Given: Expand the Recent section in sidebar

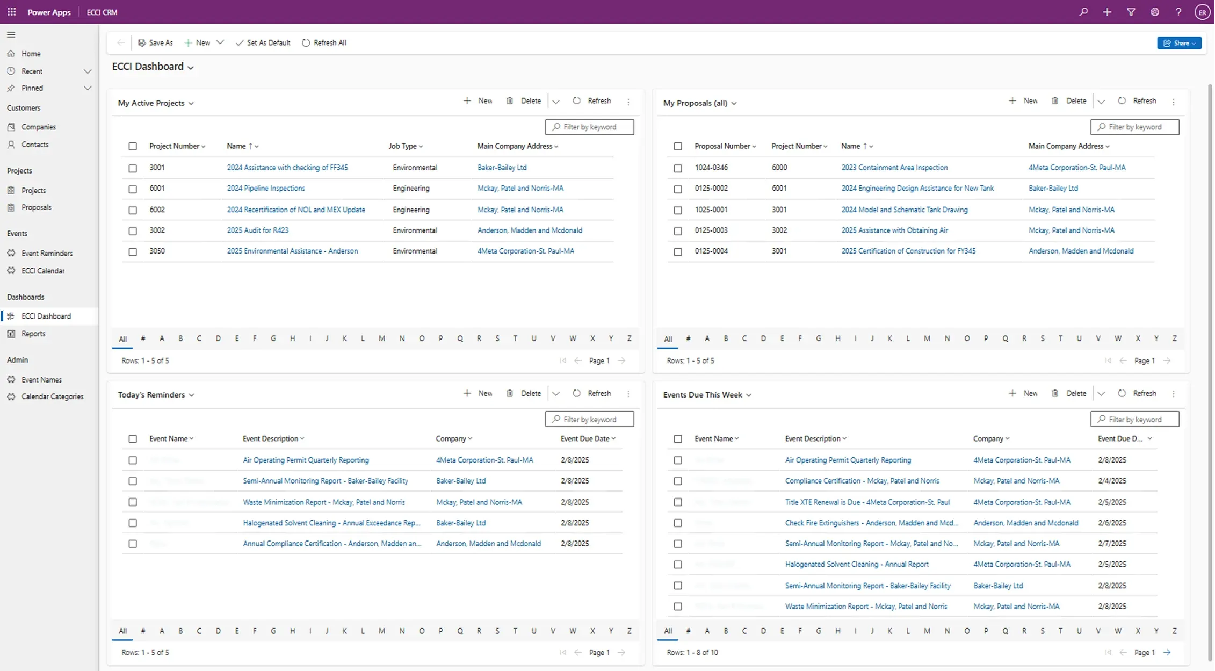Looking at the screenshot, I should point(88,71).
